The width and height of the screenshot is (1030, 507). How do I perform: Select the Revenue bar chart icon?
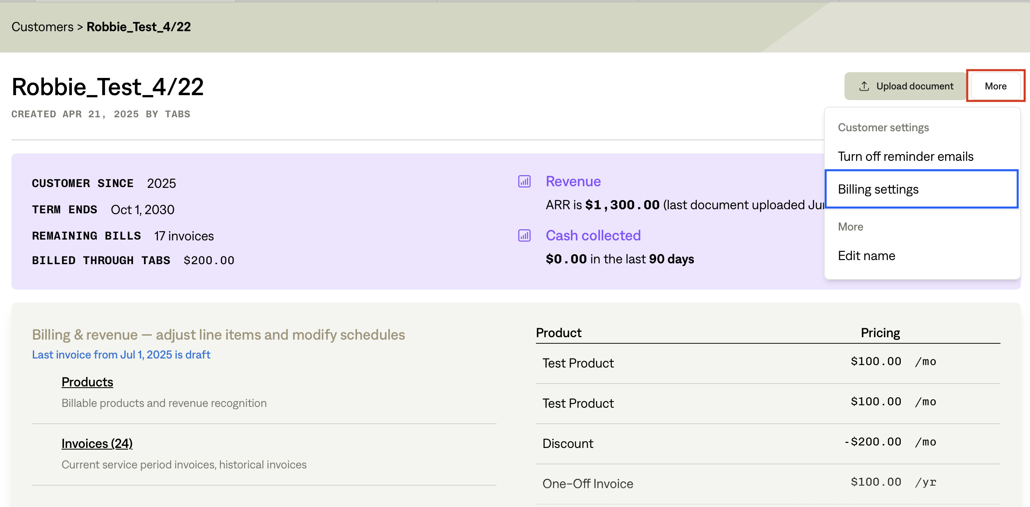pos(524,181)
